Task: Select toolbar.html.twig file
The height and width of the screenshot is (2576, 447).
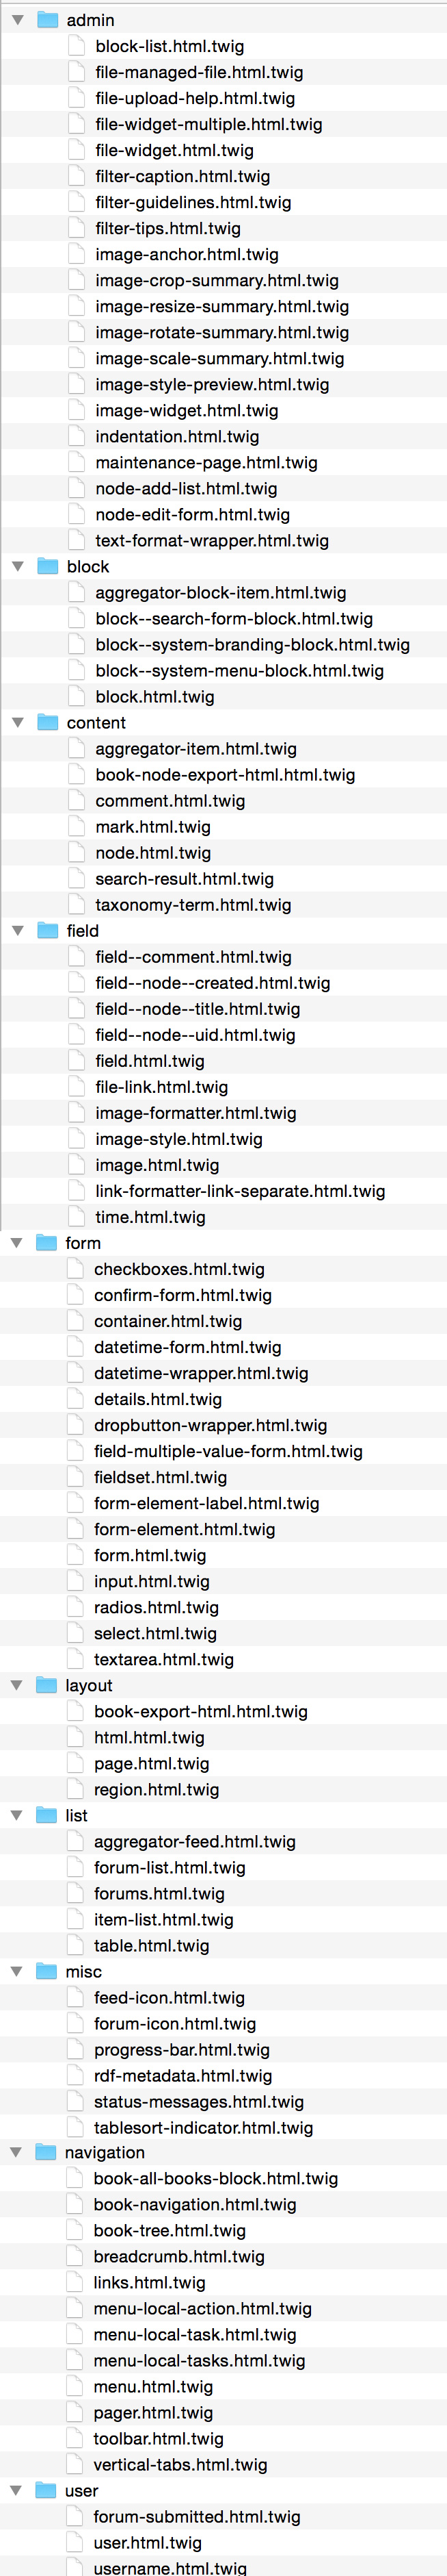Action: [159, 2438]
